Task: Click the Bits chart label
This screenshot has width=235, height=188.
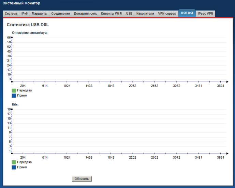Action: click(15, 104)
